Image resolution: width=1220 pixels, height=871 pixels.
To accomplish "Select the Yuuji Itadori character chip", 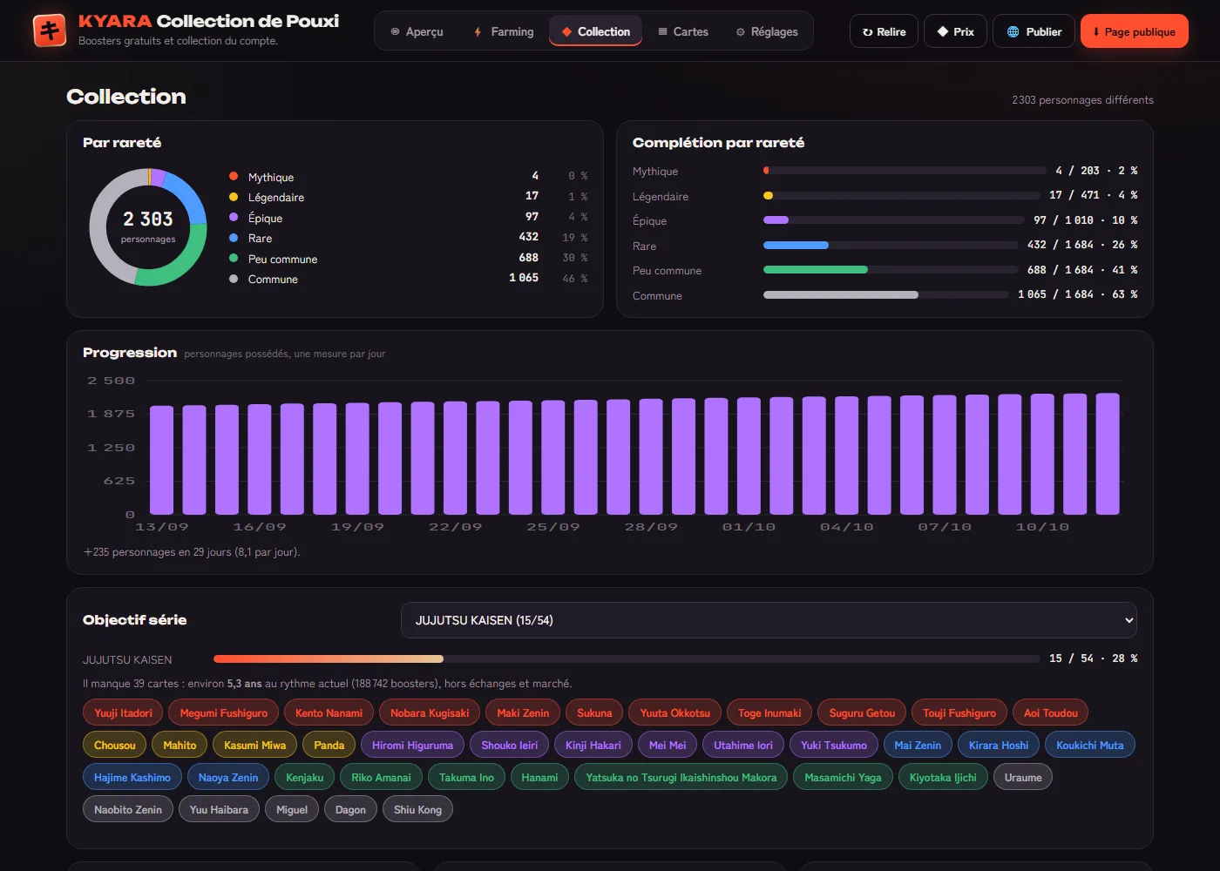I will pyautogui.click(x=123, y=713).
